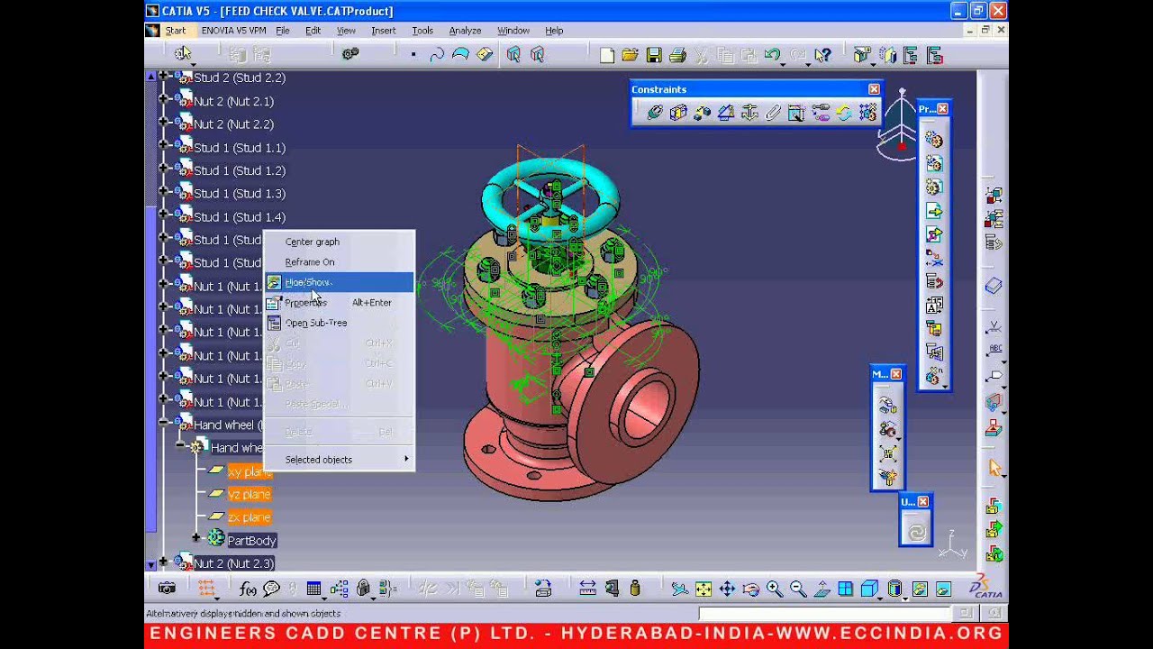The width and height of the screenshot is (1153, 649).
Task: Click the Fit All In icon
Action: [x=704, y=589]
